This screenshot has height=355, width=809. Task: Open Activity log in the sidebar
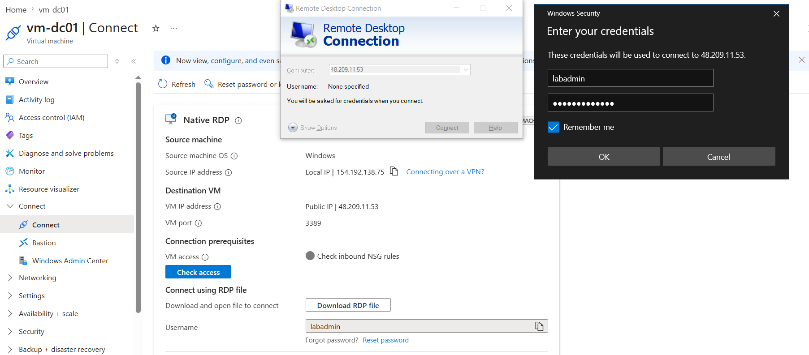[37, 99]
